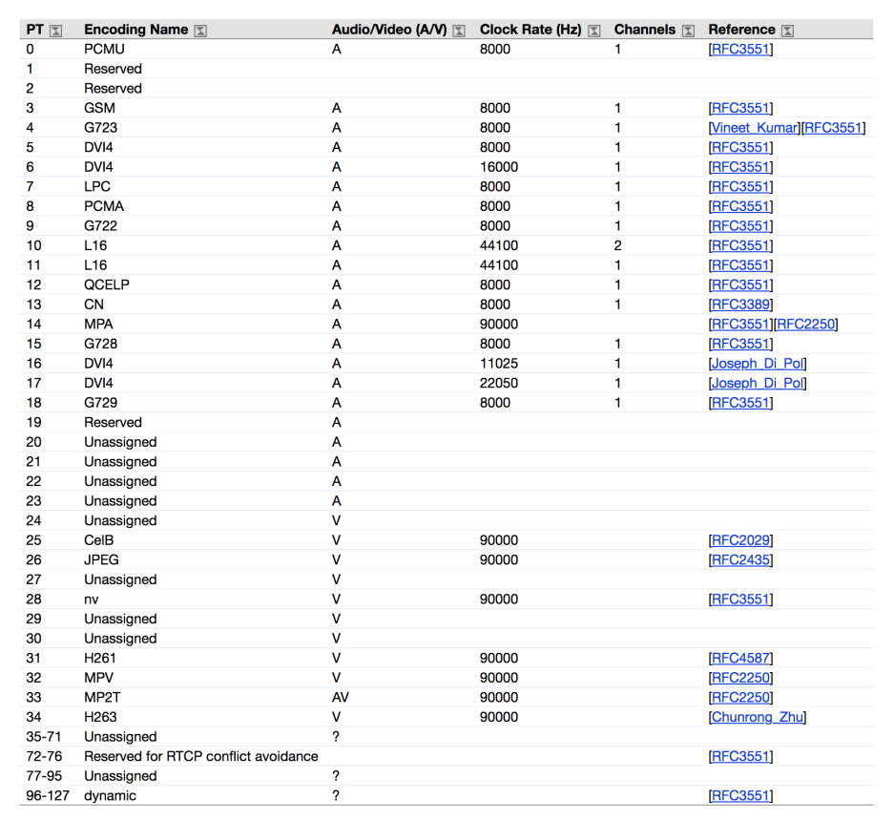Open RFC2250 link in the MPA row
This screenshot has height=821, width=894.
806,325
